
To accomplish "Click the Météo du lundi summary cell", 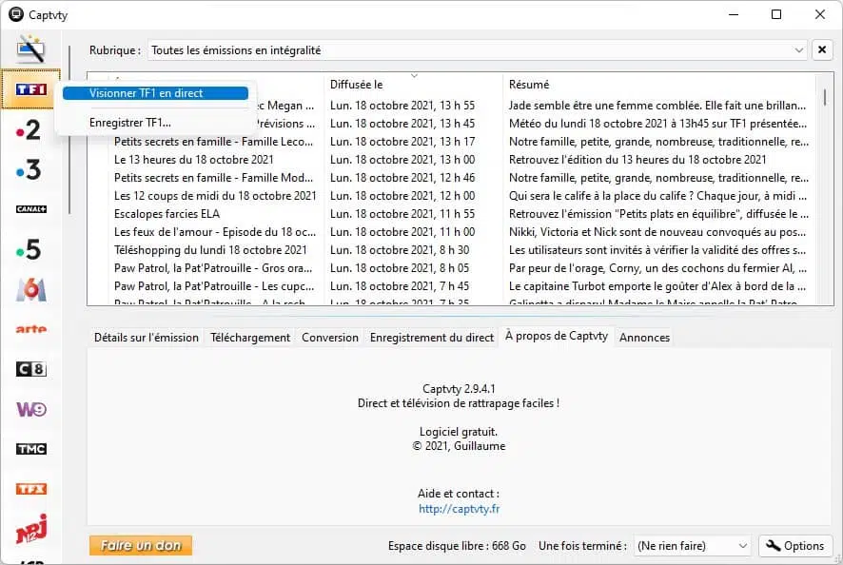I will pos(658,124).
